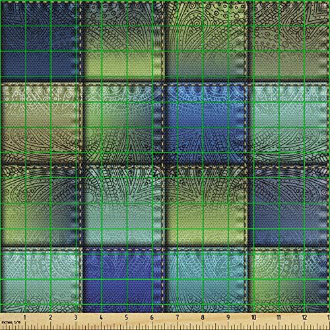Select the dark navy patch in top-left corner
The width and height of the screenshot is (330, 330).
40,40
